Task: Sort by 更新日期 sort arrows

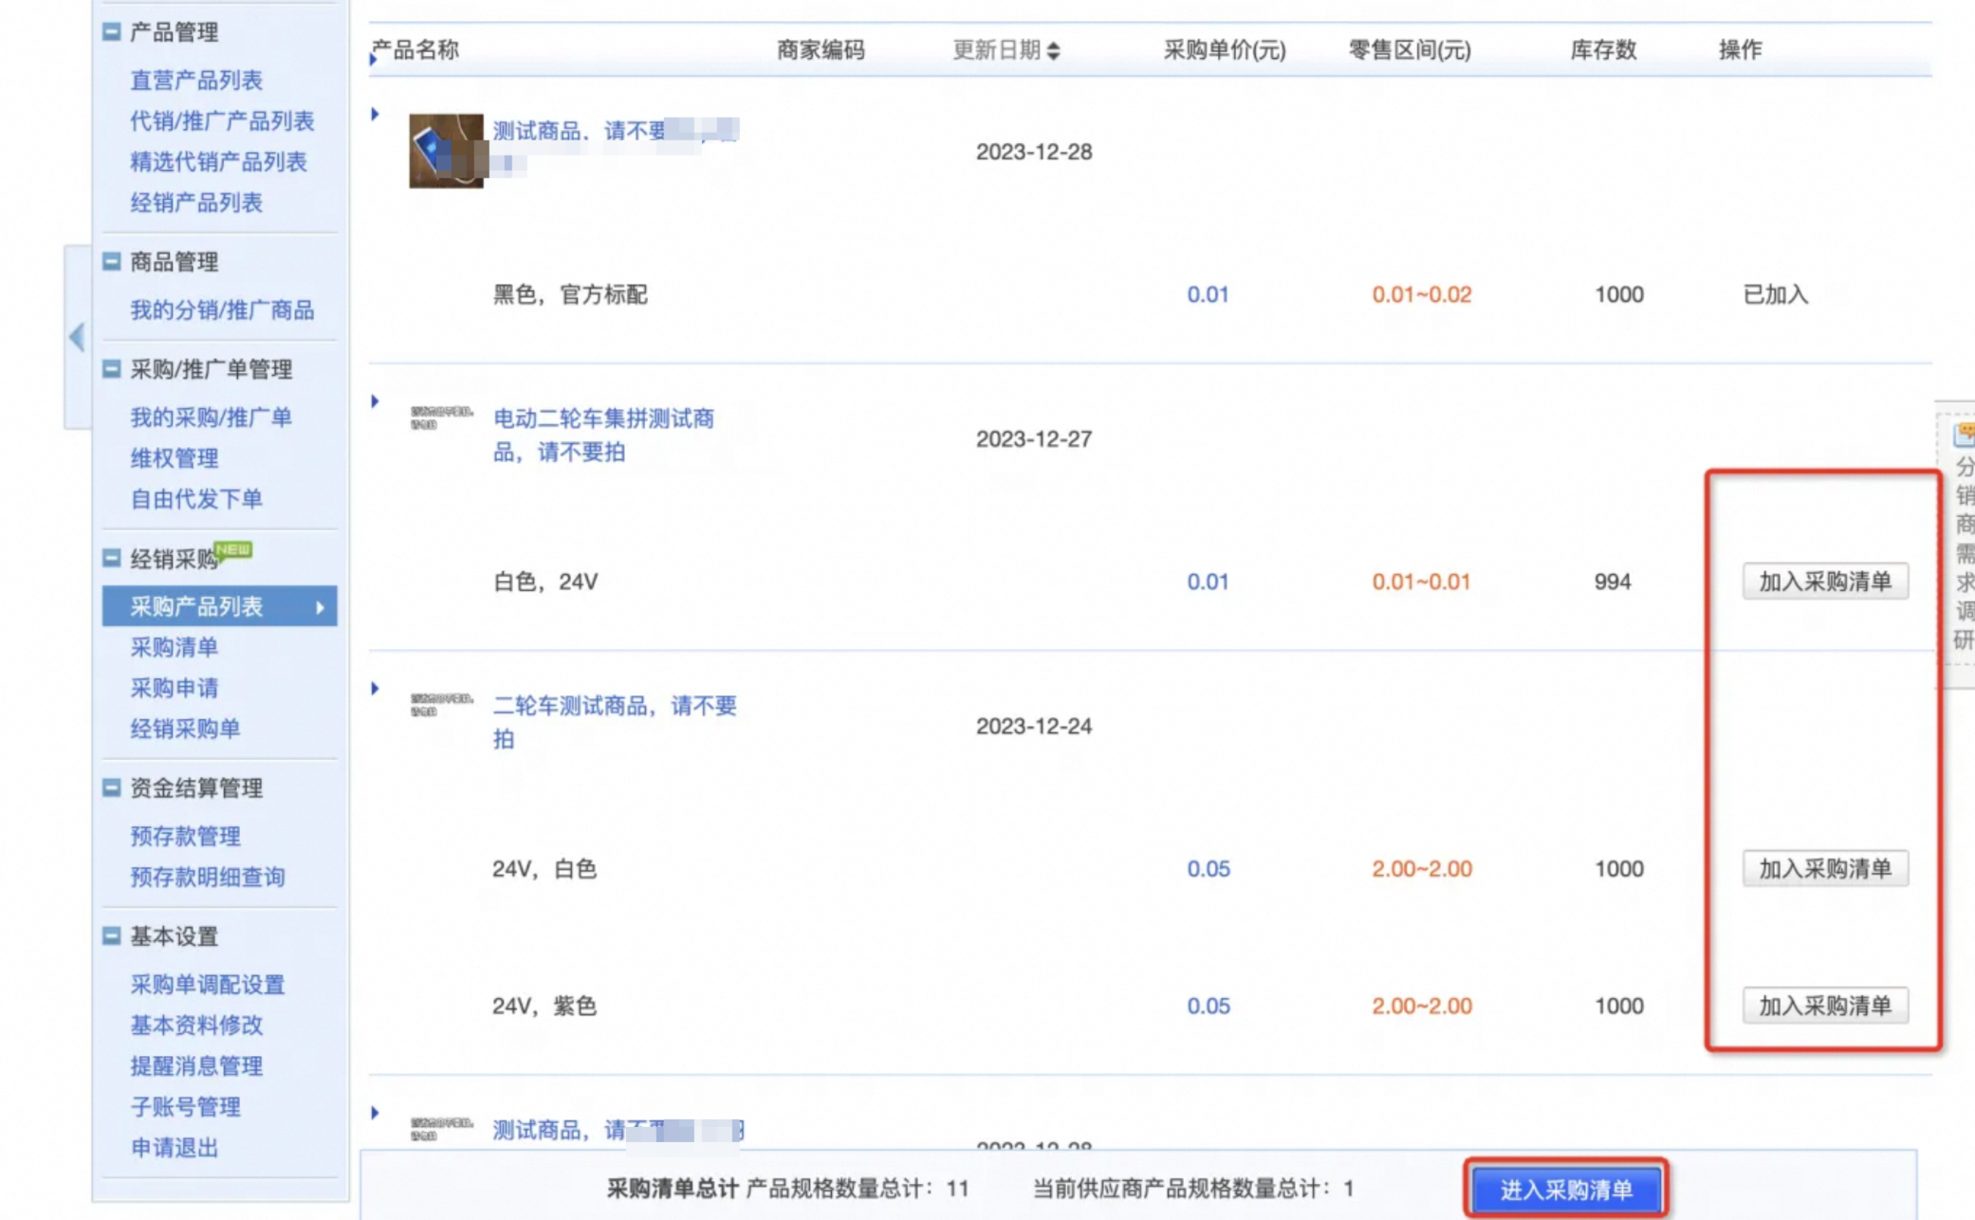Action: coord(1054,50)
